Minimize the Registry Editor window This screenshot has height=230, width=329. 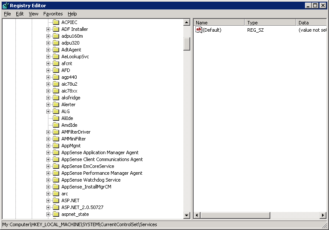click(x=308, y=6)
